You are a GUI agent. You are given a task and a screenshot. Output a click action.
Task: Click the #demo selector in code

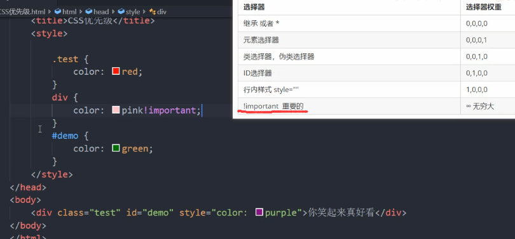coord(65,136)
